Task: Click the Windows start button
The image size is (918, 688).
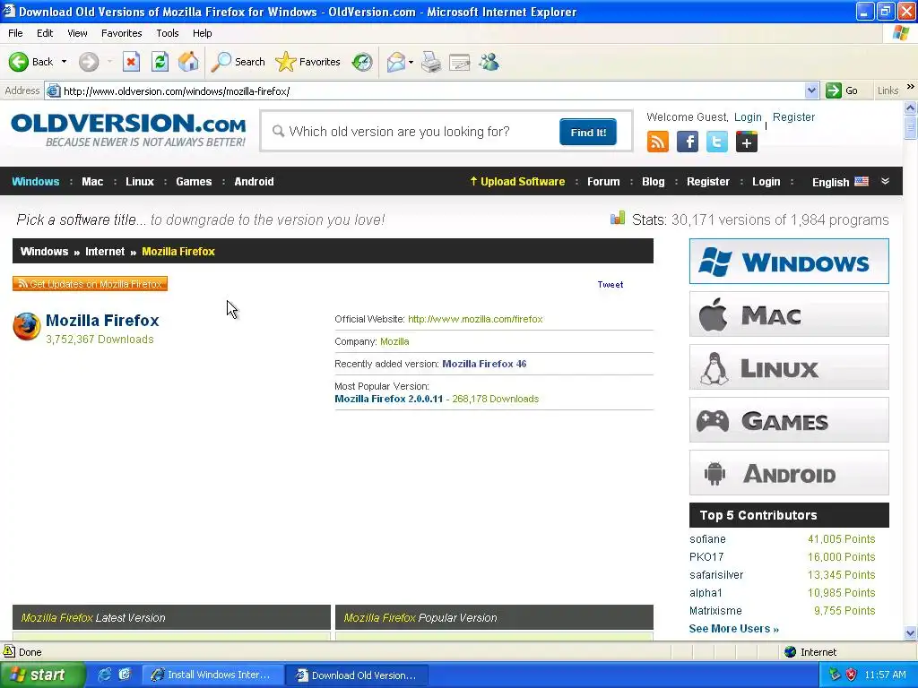Action: point(42,675)
